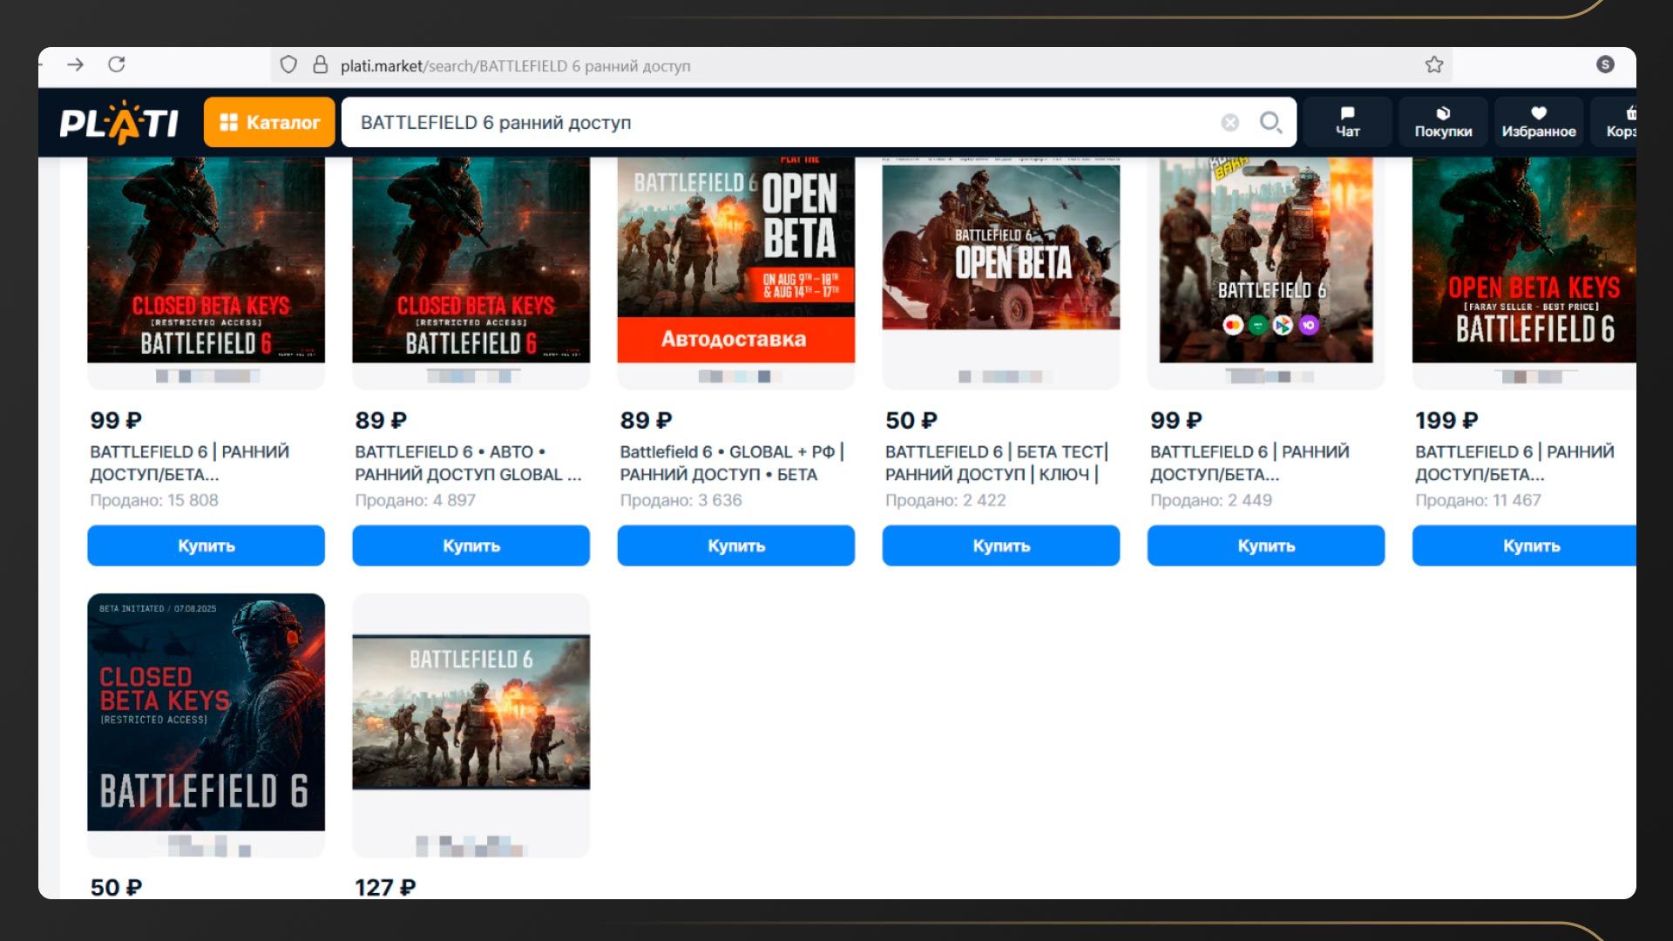This screenshot has width=1673, height=941.
Task: Click the 127 ₽ price
Action: coord(385,887)
